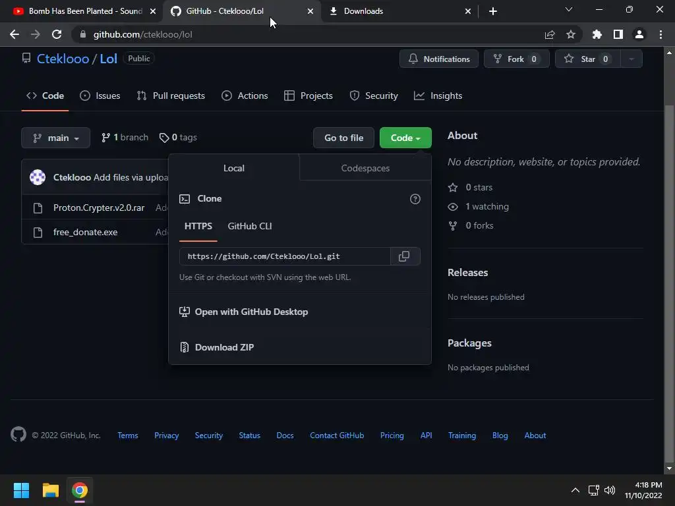Open the Clone help question mark
The image size is (675, 506).
pos(415,199)
